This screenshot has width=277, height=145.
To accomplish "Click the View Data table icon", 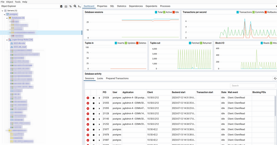I will point(66,6).
